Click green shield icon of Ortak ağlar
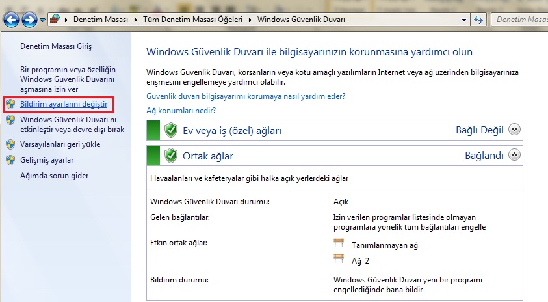This screenshot has width=548, height=302. pyautogui.click(x=171, y=156)
